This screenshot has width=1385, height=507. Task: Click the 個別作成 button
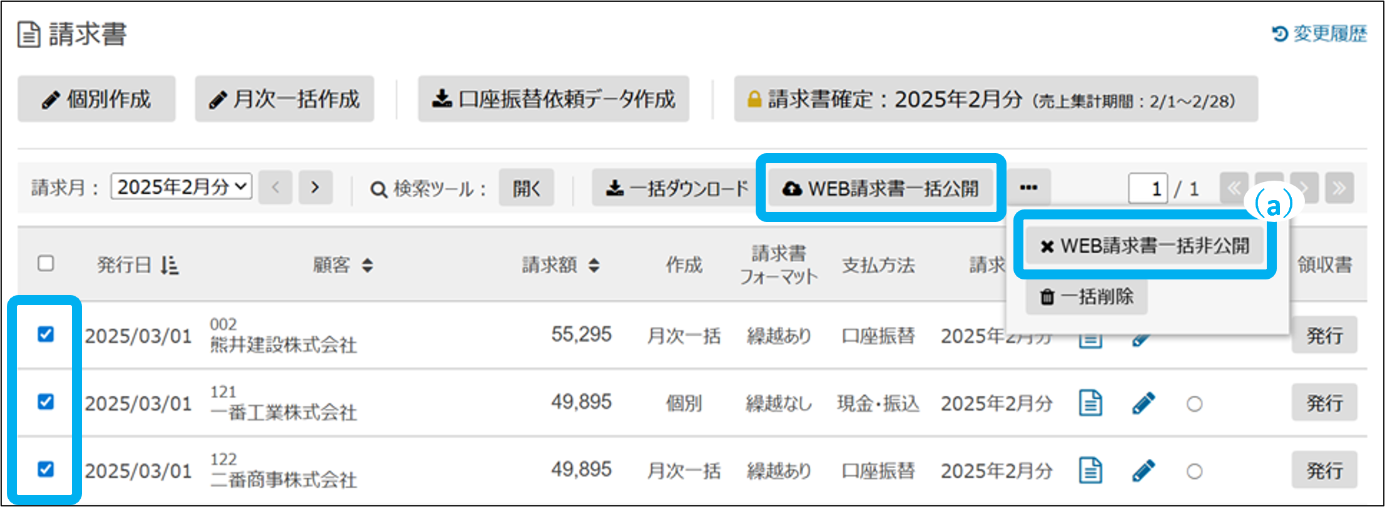tap(96, 99)
